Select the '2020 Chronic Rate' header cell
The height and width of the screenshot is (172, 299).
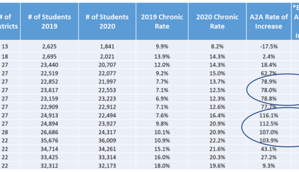pos(217,22)
